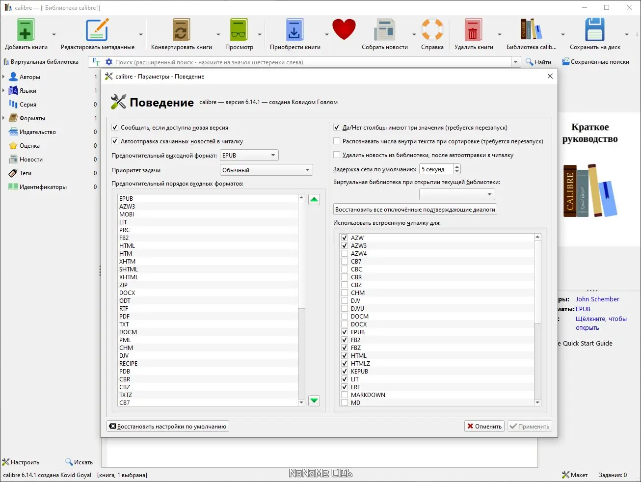Increase network timeout spinner value

[457, 166]
